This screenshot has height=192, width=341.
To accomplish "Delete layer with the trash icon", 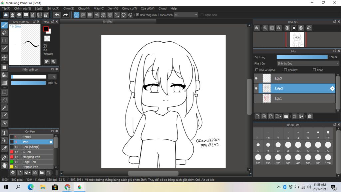I will click(x=310, y=116).
